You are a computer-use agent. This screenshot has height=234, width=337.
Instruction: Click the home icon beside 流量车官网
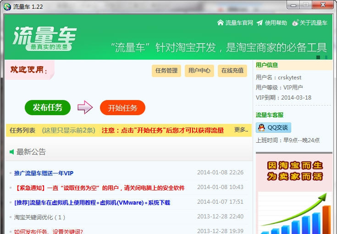pos(220,22)
